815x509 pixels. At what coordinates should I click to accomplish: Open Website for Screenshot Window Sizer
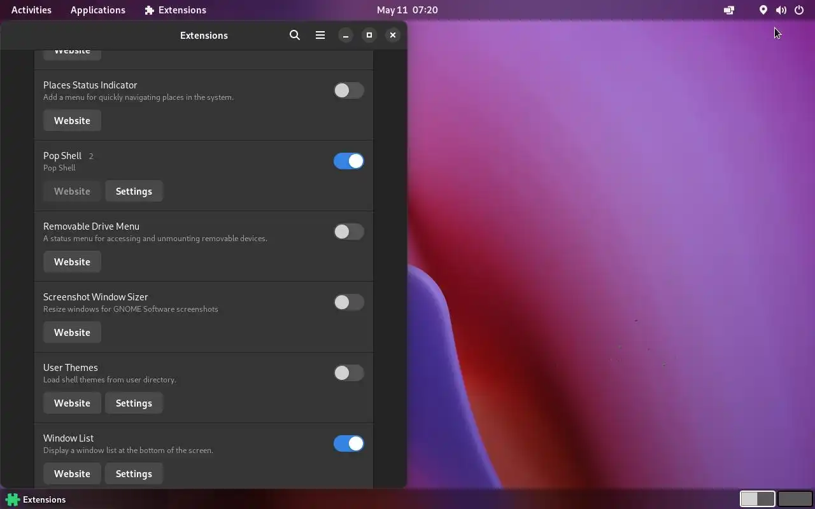pos(72,333)
